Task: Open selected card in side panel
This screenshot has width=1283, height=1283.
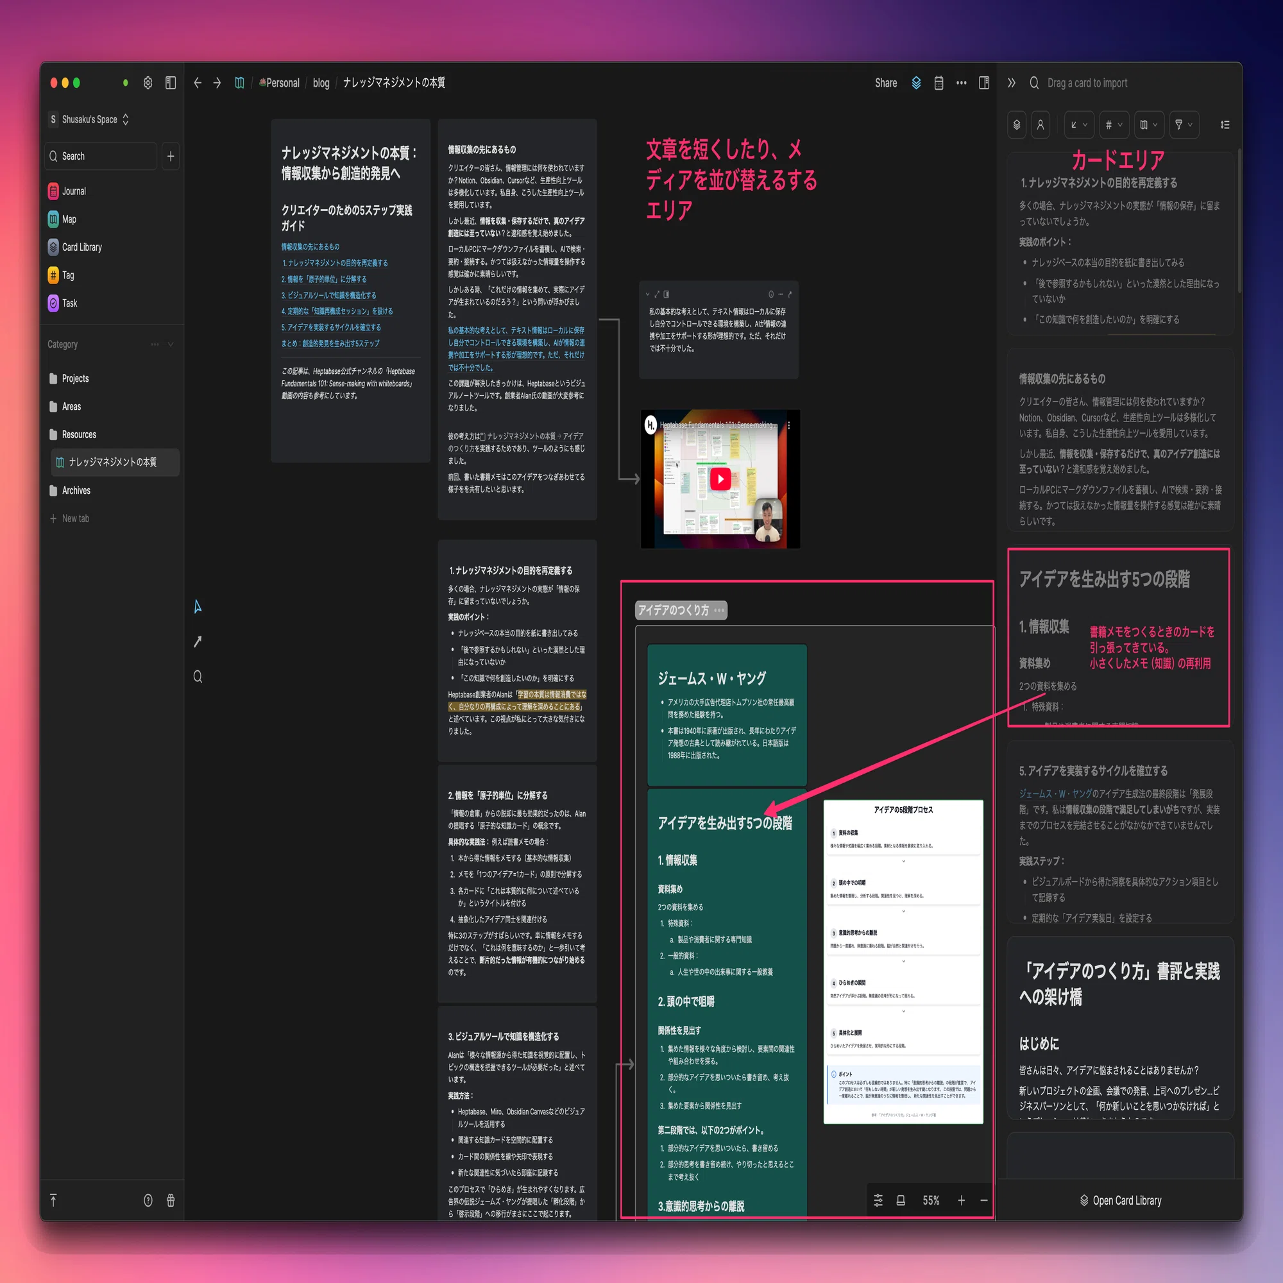Action: click(667, 294)
